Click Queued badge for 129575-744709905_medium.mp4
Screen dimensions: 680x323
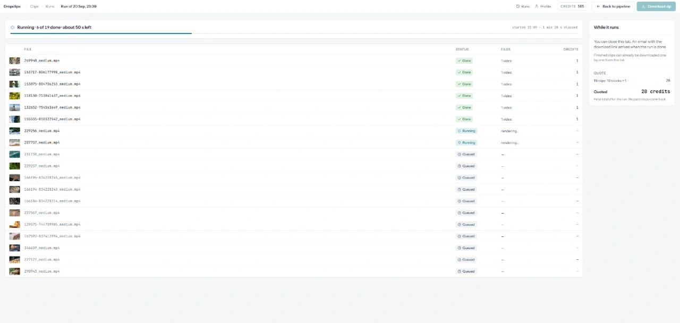point(466,224)
